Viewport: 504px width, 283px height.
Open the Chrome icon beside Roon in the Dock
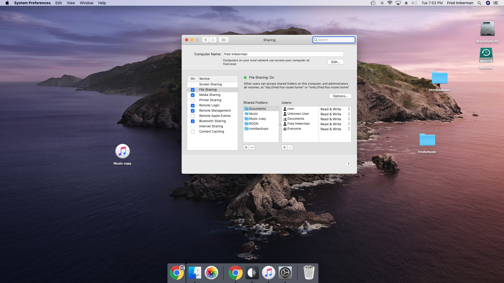point(235,273)
